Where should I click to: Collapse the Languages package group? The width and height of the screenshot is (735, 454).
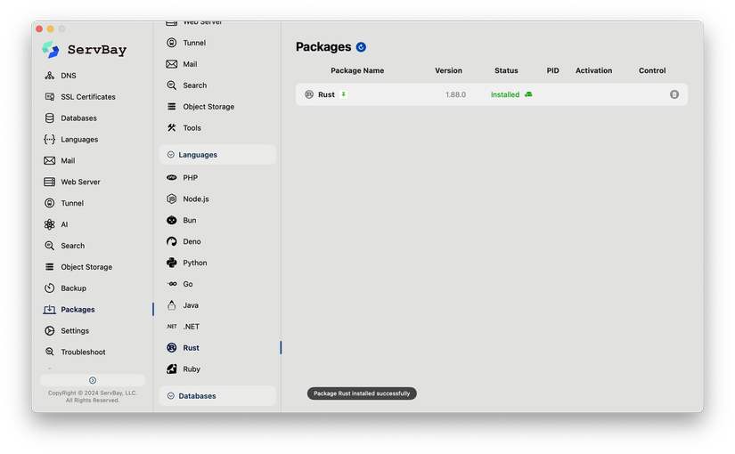pos(217,155)
